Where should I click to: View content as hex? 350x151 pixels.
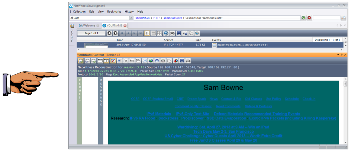click(x=132, y=61)
